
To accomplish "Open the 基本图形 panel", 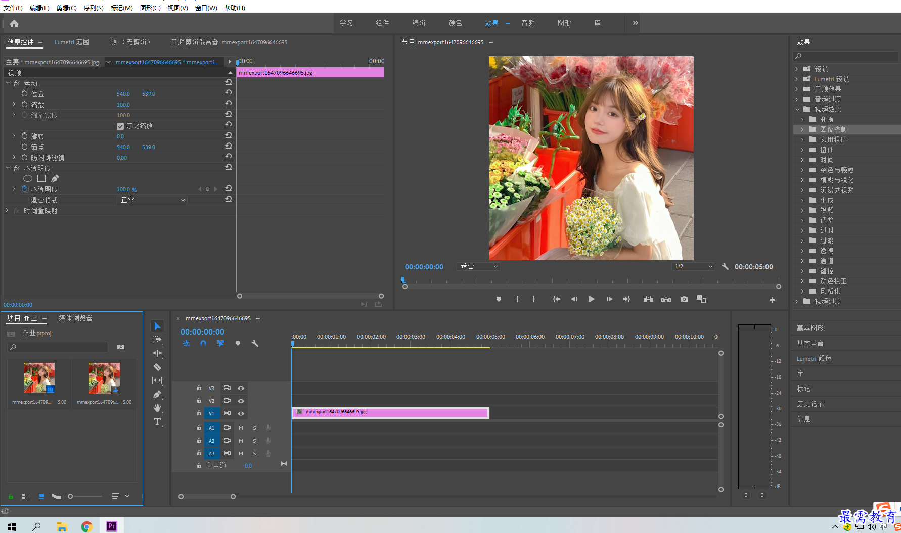I will [810, 328].
